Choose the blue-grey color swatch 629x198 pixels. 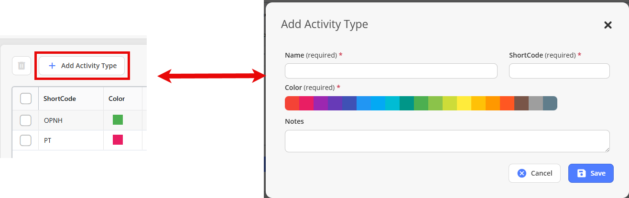[550, 103]
